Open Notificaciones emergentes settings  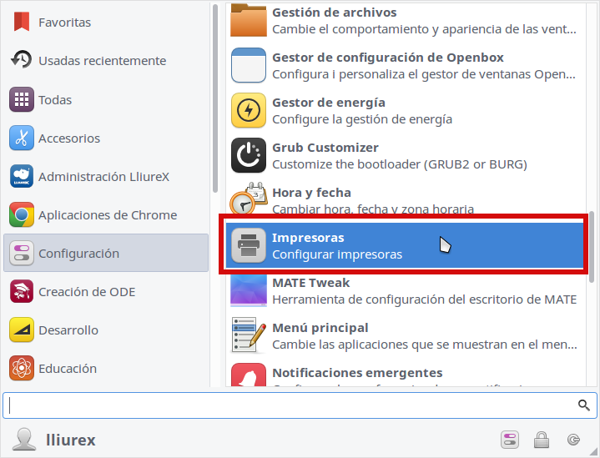click(404, 374)
